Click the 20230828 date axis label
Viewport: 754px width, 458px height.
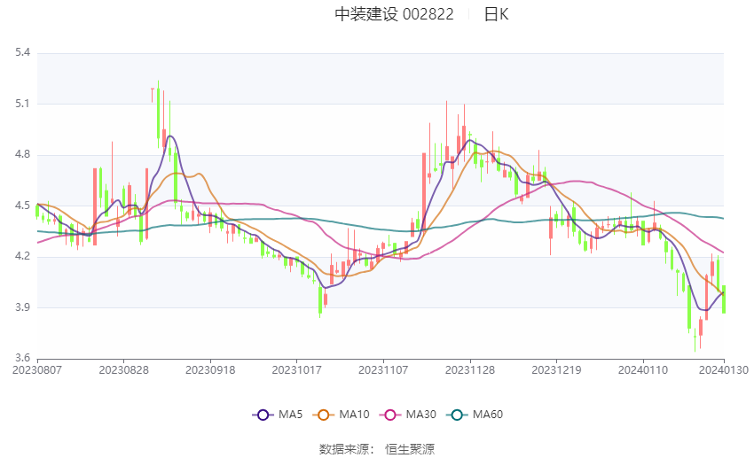(123, 370)
